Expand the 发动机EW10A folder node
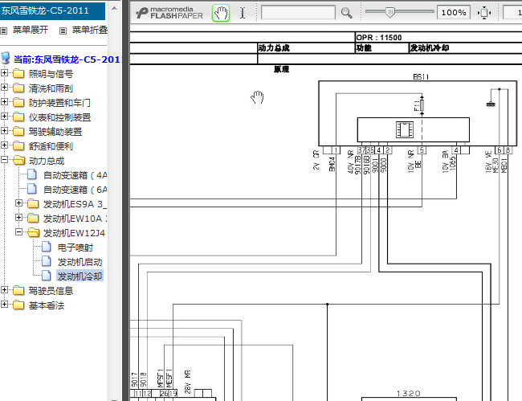The width and height of the screenshot is (522, 401). coord(19,218)
